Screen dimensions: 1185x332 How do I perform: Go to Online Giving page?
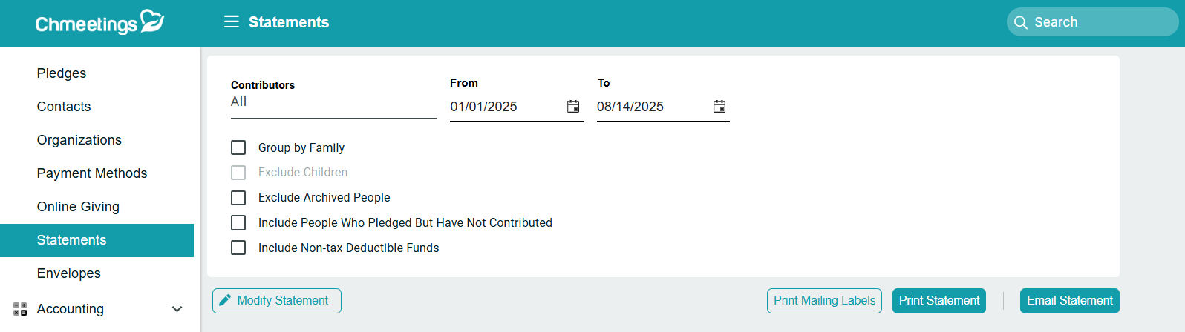click(78, 207)
